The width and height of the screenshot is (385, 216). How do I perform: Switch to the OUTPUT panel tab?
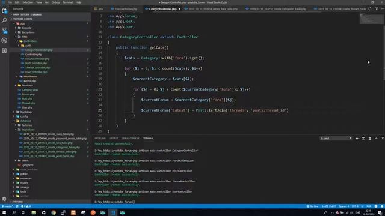114,139
